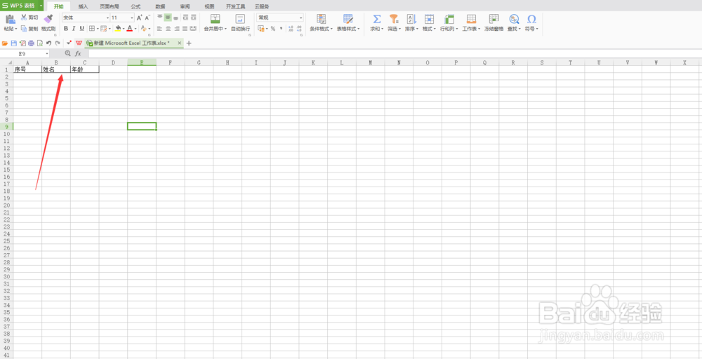
Task: Click the export to PDF icon
Action: tap(22, 43)
